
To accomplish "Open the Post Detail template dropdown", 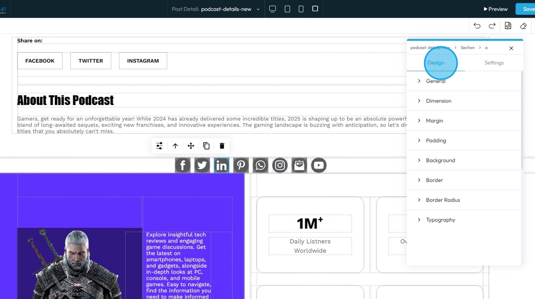I will click(x=216, y=9).
